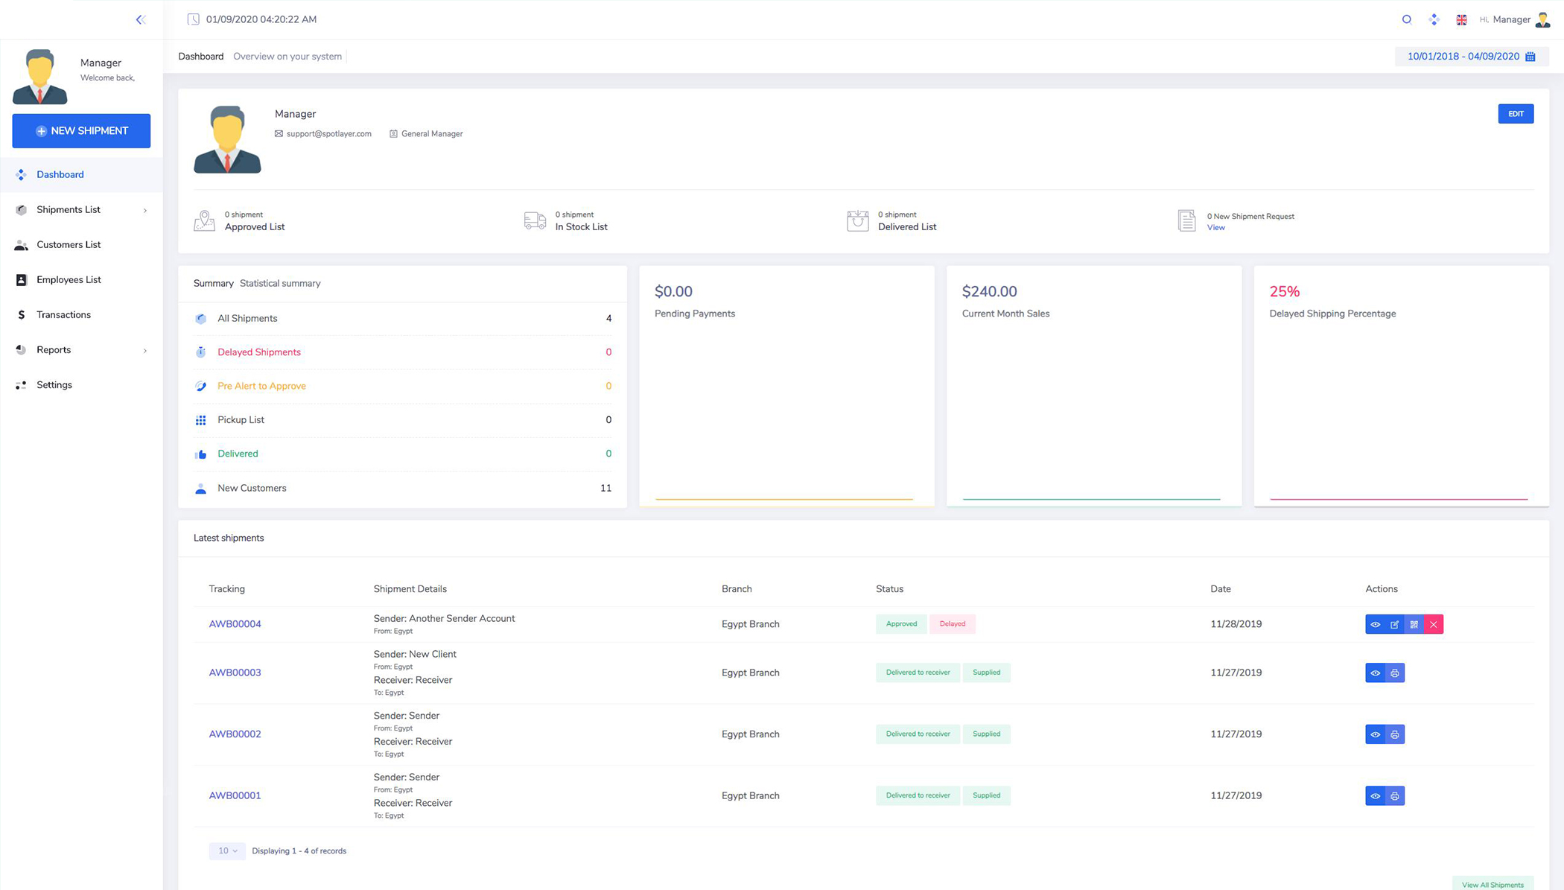The width and height of the screenshot is (1564, 890).
Task: Click the clock icon beside timestamp
Action: (x=193, y=19)
